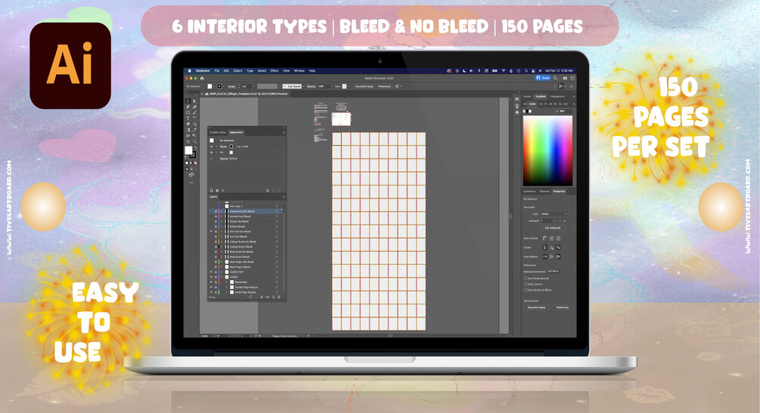The height and width of the screenshot is (413, 760).
Task: Open Add New Effect fx icon
Action: [223, 190]
